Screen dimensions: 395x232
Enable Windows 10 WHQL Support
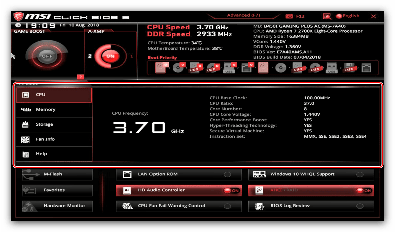point(360,174)
